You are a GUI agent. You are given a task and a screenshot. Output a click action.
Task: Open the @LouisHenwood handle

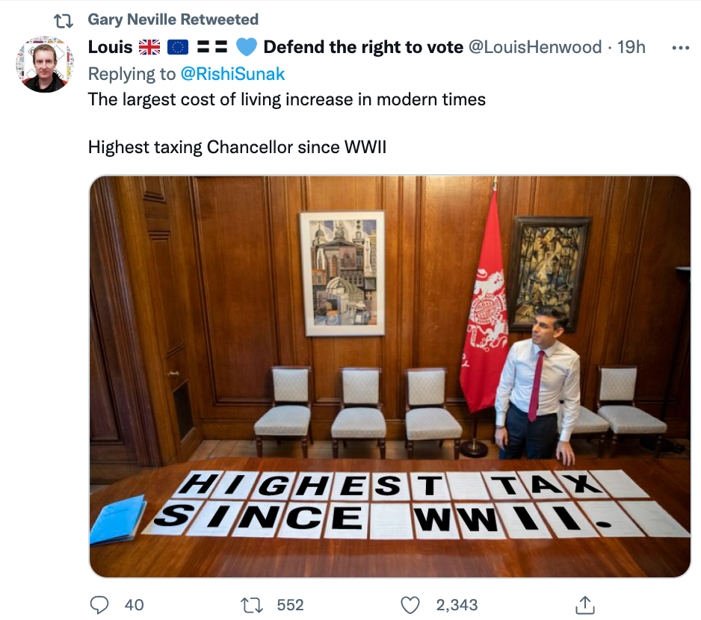pos(534,47)
